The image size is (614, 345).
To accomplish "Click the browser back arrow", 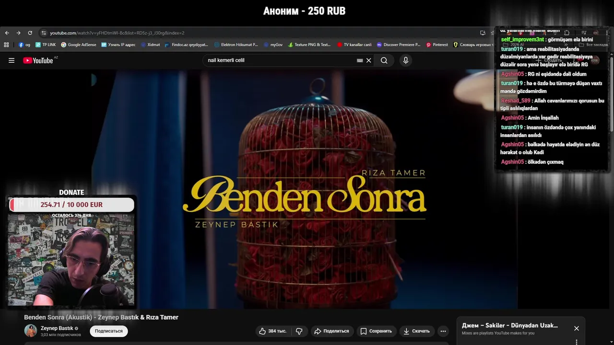I will [7, 33].
